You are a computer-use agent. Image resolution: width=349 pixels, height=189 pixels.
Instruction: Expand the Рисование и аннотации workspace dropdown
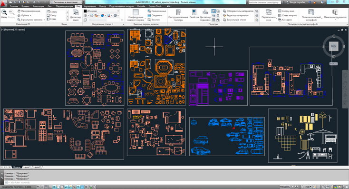[66, 2]
